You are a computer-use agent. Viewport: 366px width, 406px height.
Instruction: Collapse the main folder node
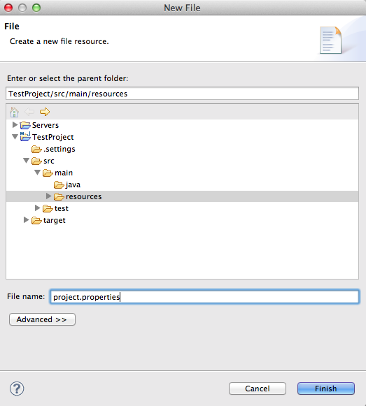click(37, 173)
